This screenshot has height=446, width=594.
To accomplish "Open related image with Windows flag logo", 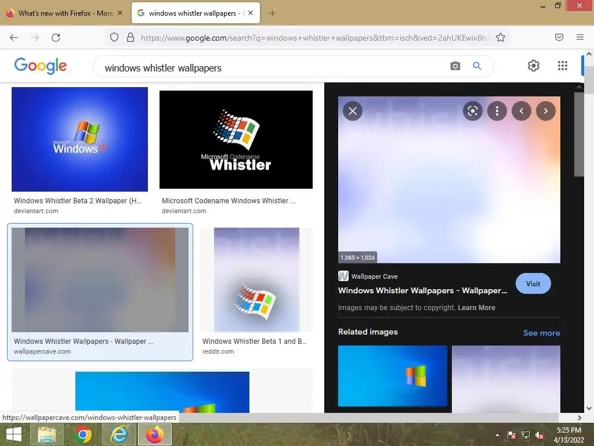I will coord(393,376).
